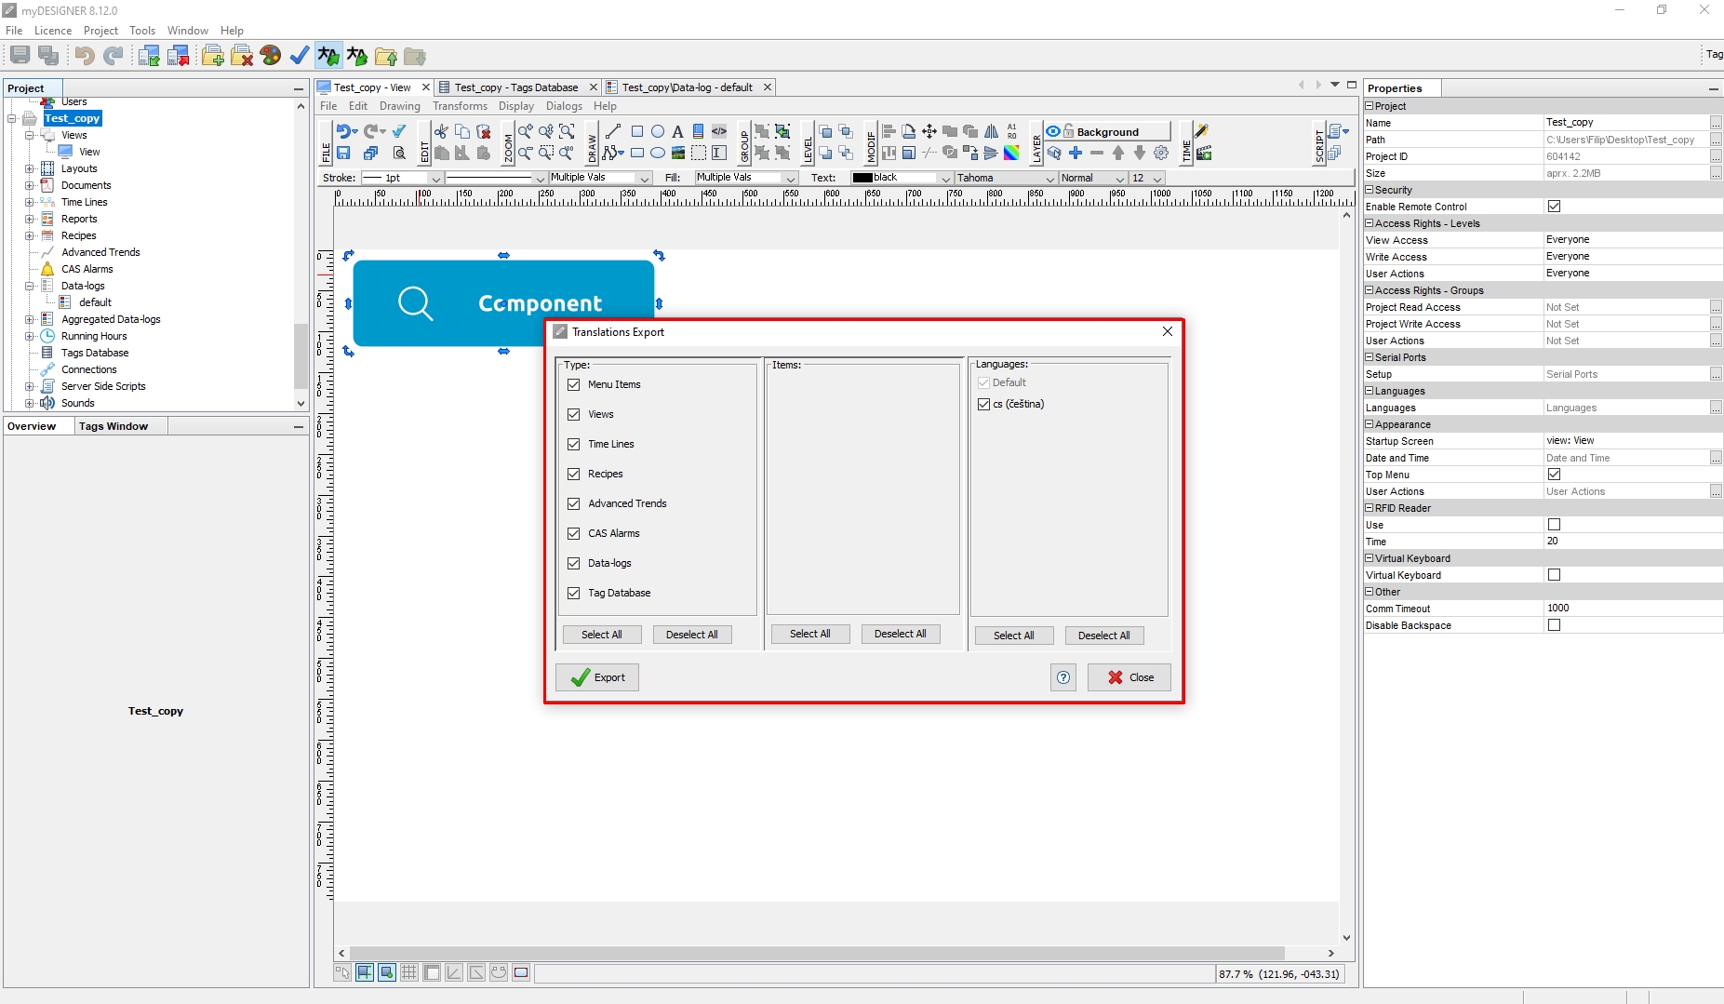Image resolution: width=1724 pixels, height=1004 pixels.
Task: Click Select All under Languages list
Action: [1013, 636]
